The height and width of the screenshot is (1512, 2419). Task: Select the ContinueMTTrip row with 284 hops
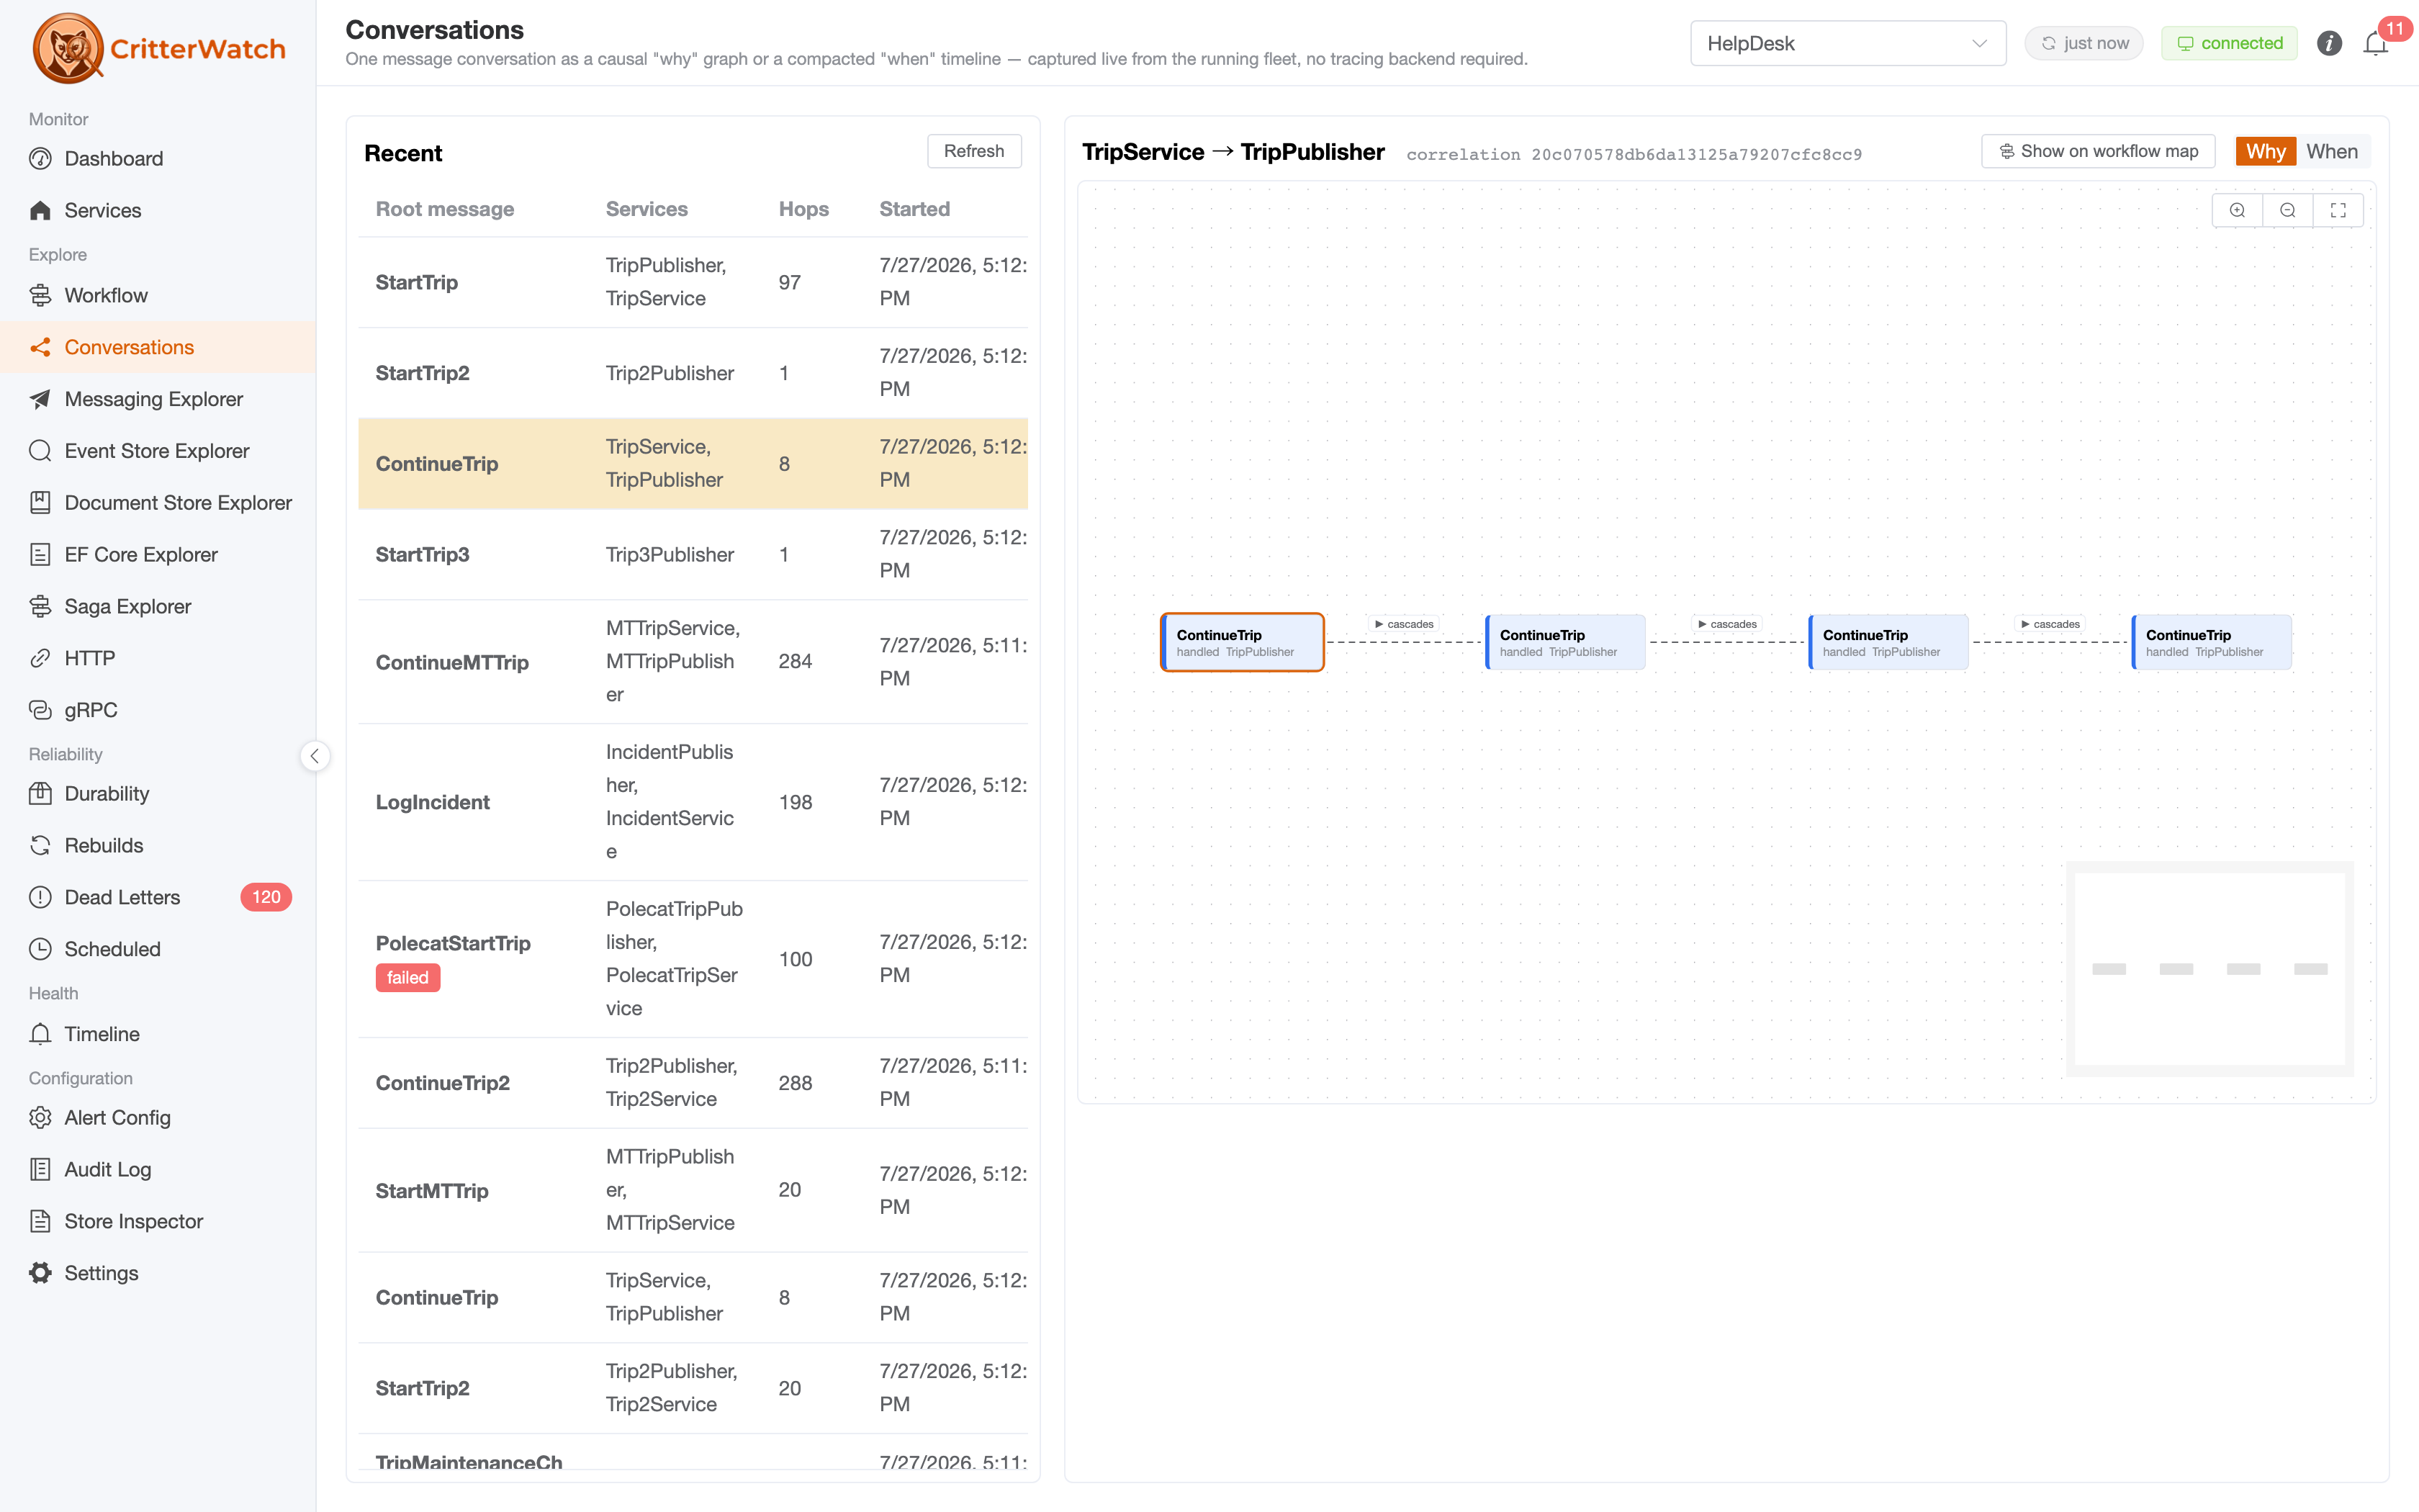[693, 661]
